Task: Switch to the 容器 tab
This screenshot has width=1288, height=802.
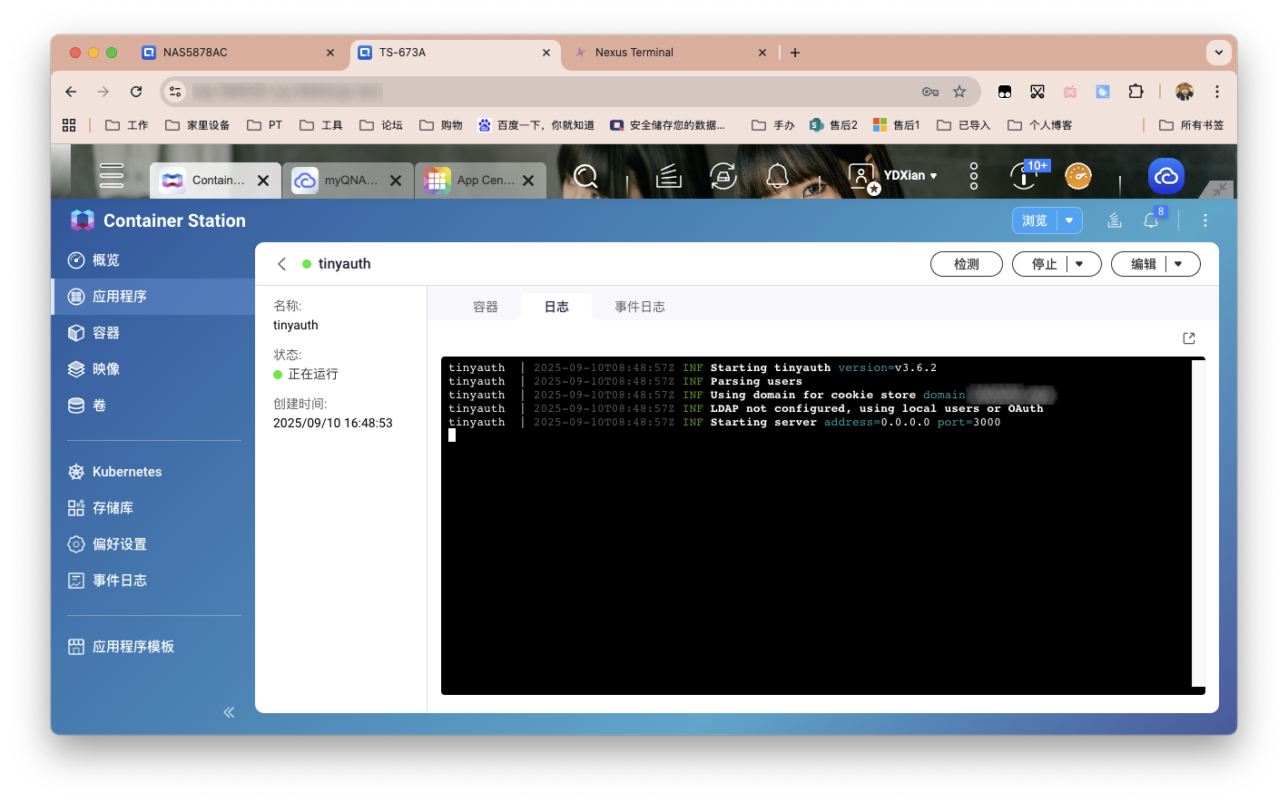Action: (486, 307)
